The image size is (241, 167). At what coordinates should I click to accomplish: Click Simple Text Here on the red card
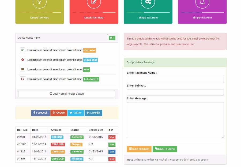pos(94,18)
